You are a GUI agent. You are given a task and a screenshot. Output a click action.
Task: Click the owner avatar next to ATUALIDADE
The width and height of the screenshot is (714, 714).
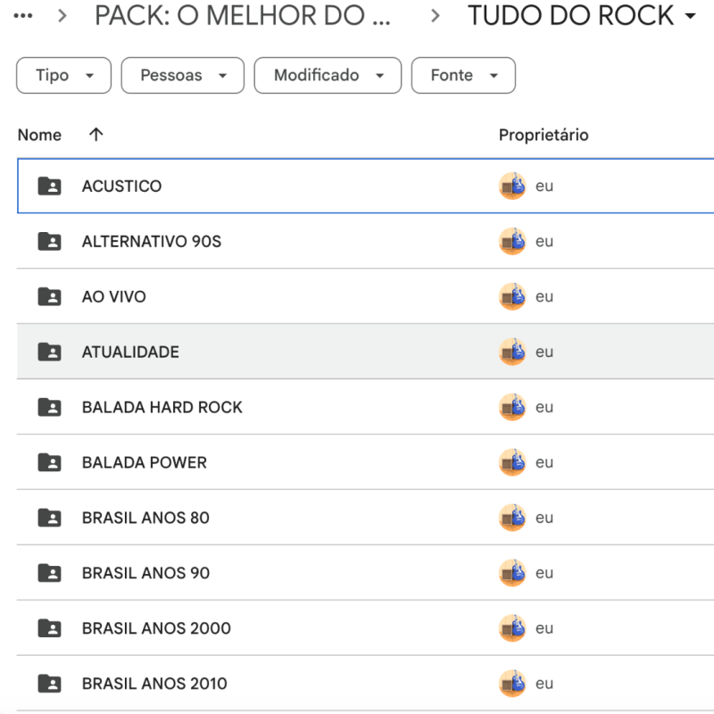pos(513,352)
